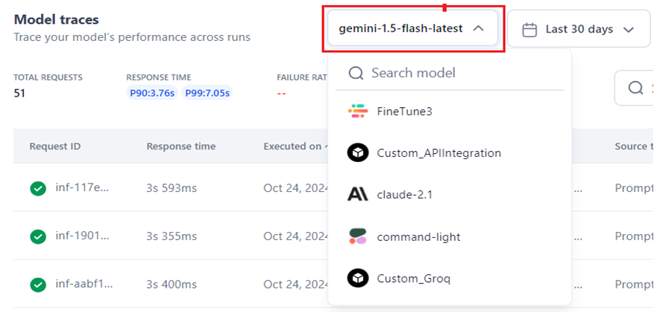Click the Oct 24 date in inf-1901... row
The image size is (654, 313).
click(x=296, y=236)
